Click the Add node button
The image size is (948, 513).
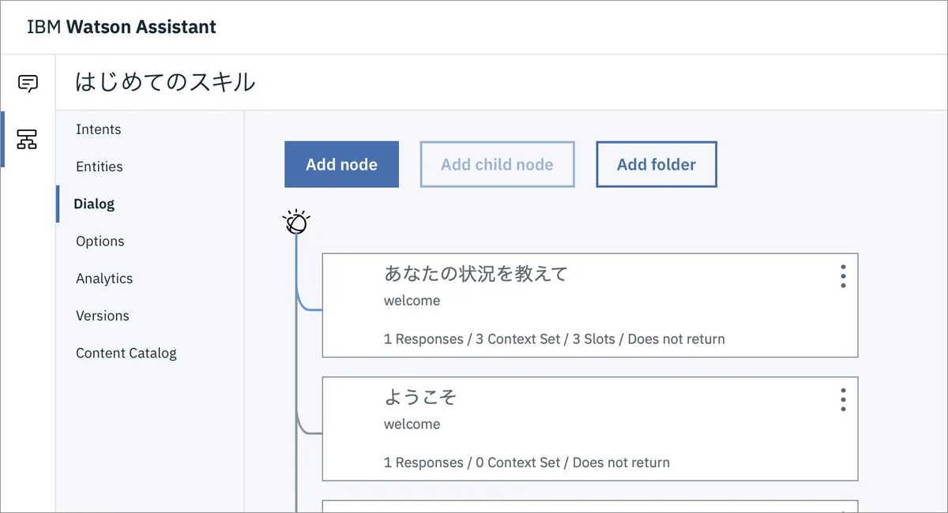click(x=341, y=164)
